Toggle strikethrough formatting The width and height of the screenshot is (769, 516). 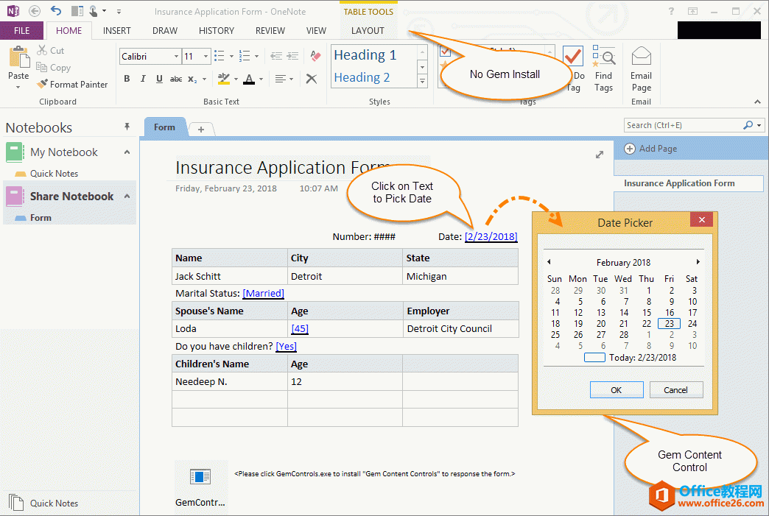(176, 79)
